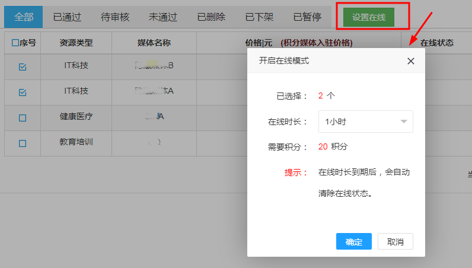Click the red 提示 label
Screen dimensions: 472x268
(296, 173)
